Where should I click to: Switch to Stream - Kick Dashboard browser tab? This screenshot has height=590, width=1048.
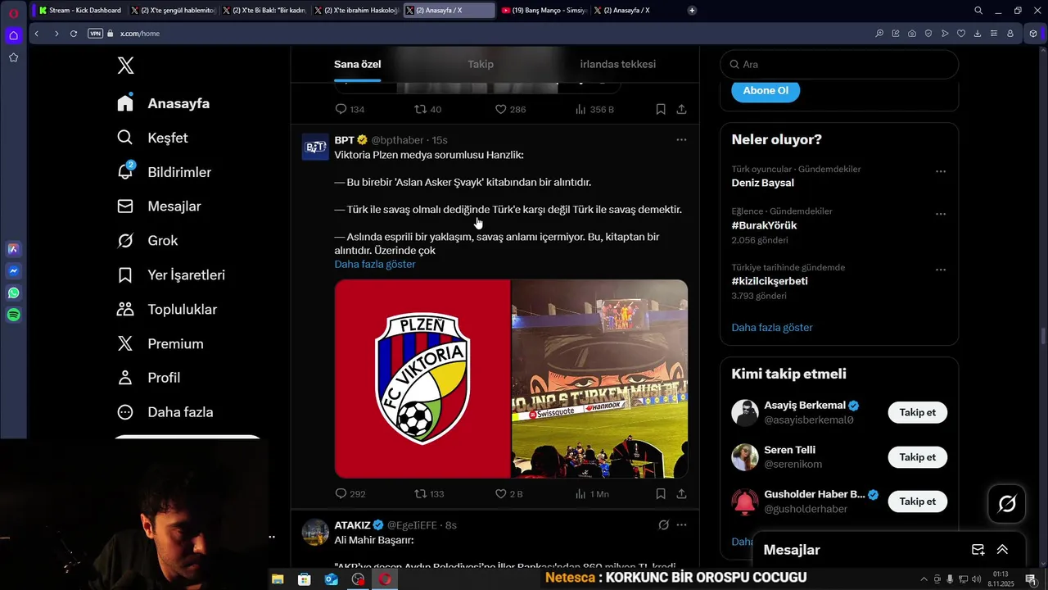79,10
